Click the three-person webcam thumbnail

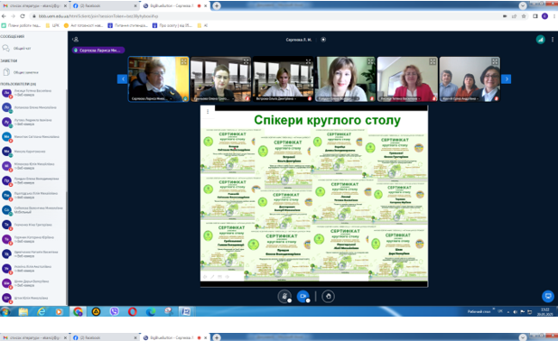(470, 79)
